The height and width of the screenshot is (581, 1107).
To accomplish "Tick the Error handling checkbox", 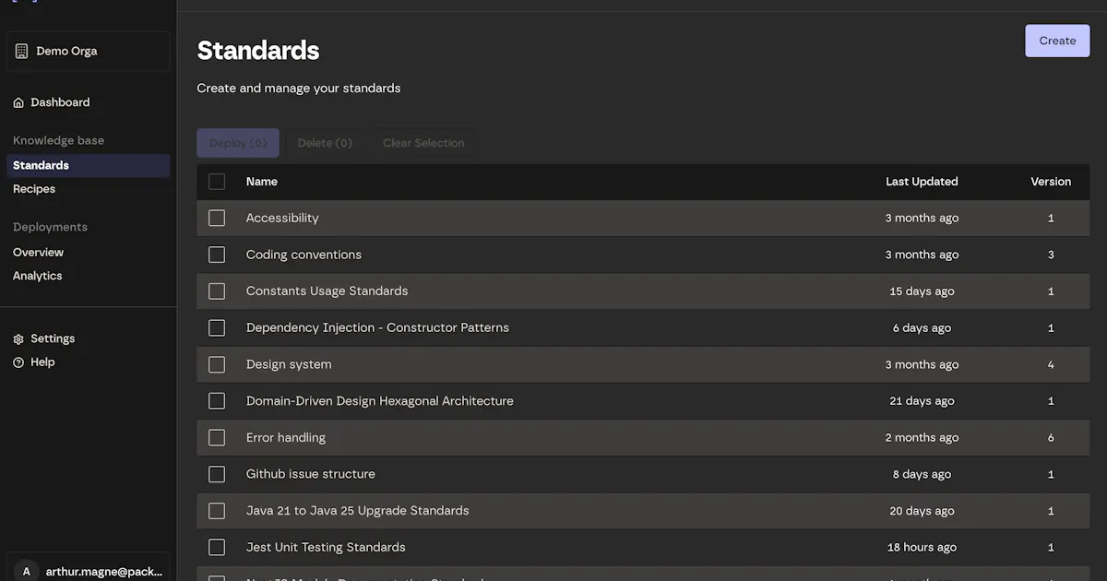I will coord(217,437).
